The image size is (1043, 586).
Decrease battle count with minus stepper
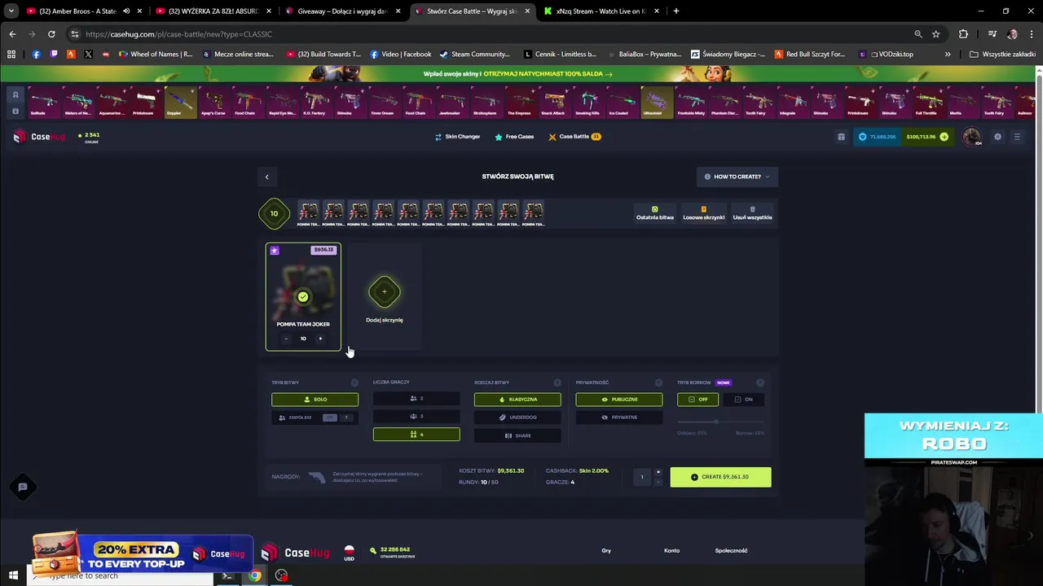(658, 482)
